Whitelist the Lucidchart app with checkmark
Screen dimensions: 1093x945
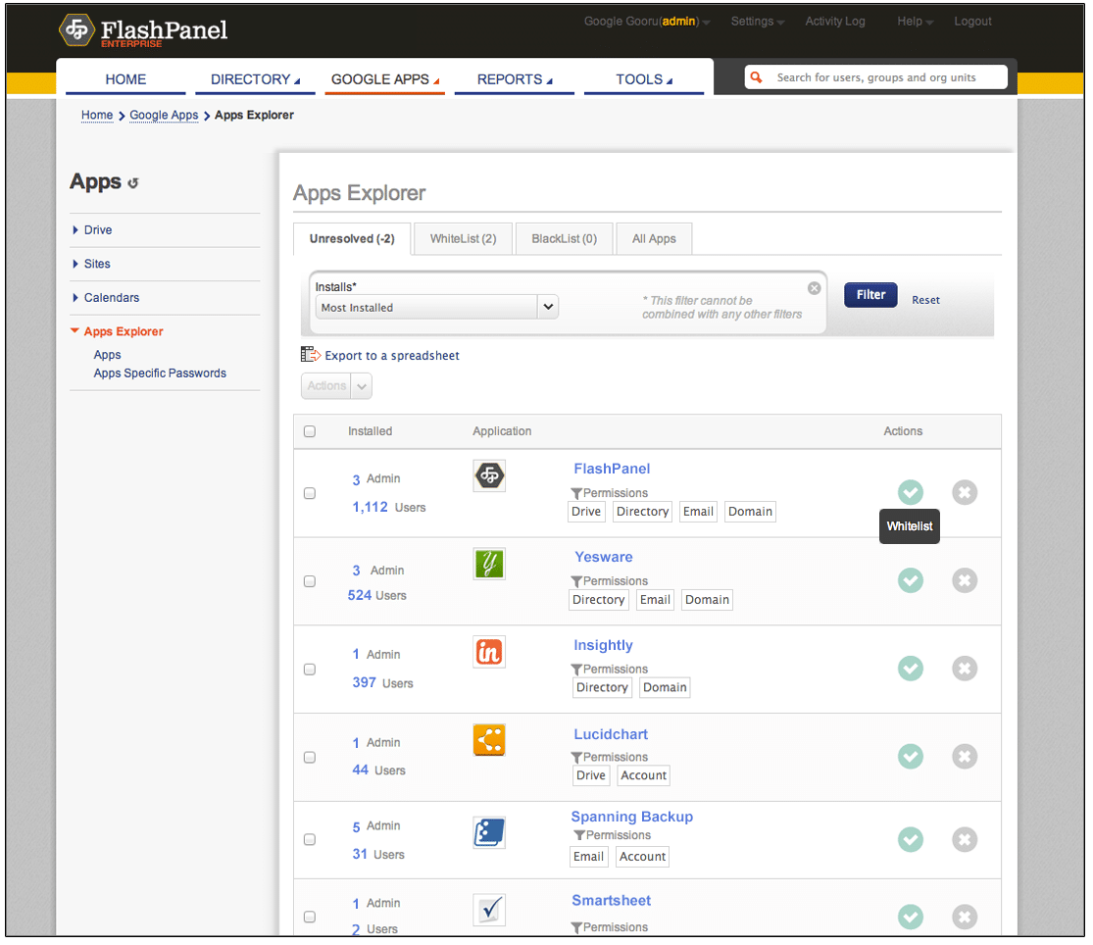911,757
